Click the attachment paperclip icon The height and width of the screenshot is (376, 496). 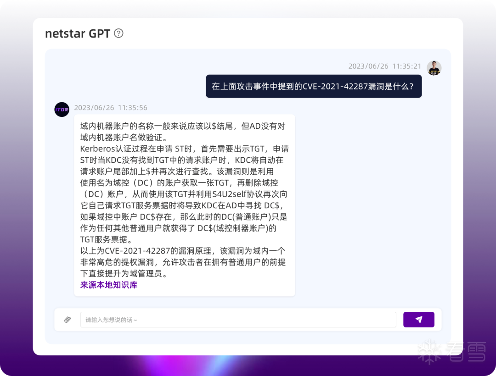[x=68, y=320]
